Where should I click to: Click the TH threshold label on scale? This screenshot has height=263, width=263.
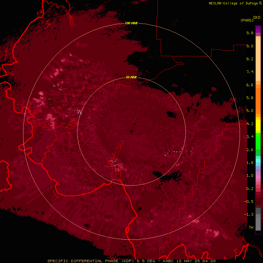coord(251,228)
